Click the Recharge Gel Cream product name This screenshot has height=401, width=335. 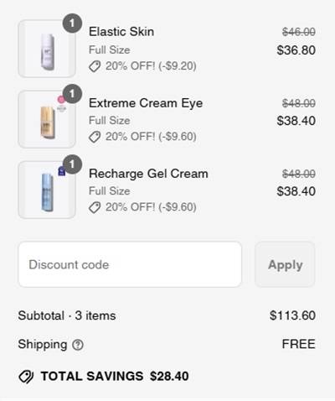point(148,174)
